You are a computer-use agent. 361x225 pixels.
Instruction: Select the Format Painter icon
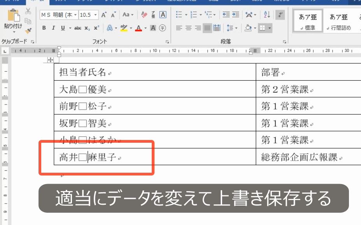28,31
